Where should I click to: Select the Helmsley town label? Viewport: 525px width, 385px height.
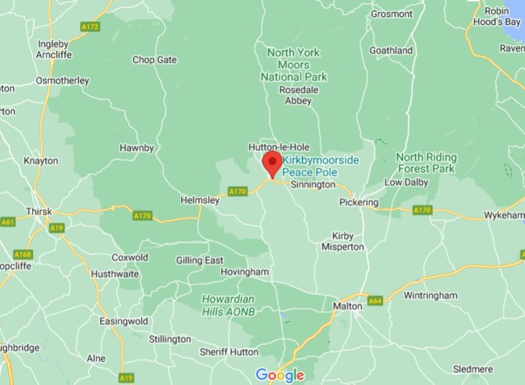tap(200, 200)
